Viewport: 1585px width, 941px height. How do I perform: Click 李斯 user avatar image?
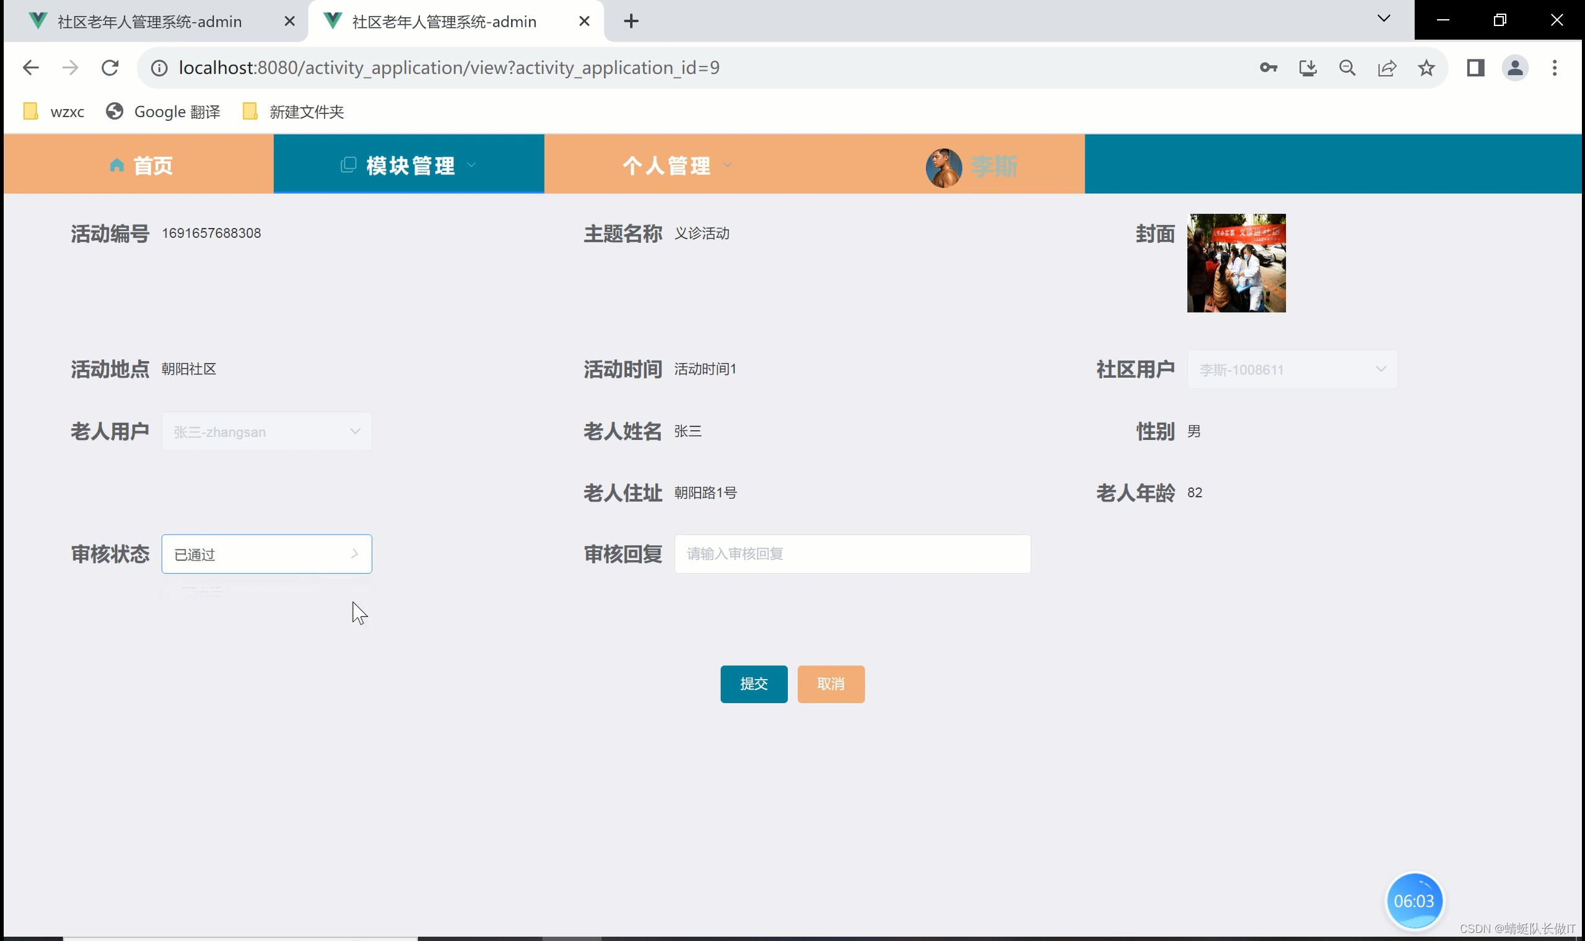click(x=943, y=167)
